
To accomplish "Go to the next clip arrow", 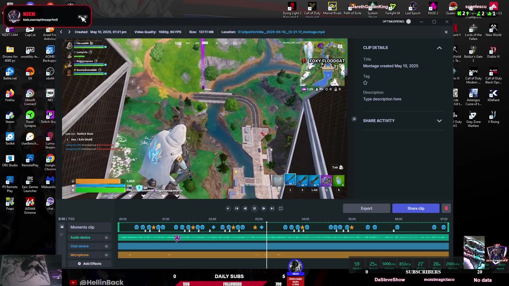I will 69,32.
